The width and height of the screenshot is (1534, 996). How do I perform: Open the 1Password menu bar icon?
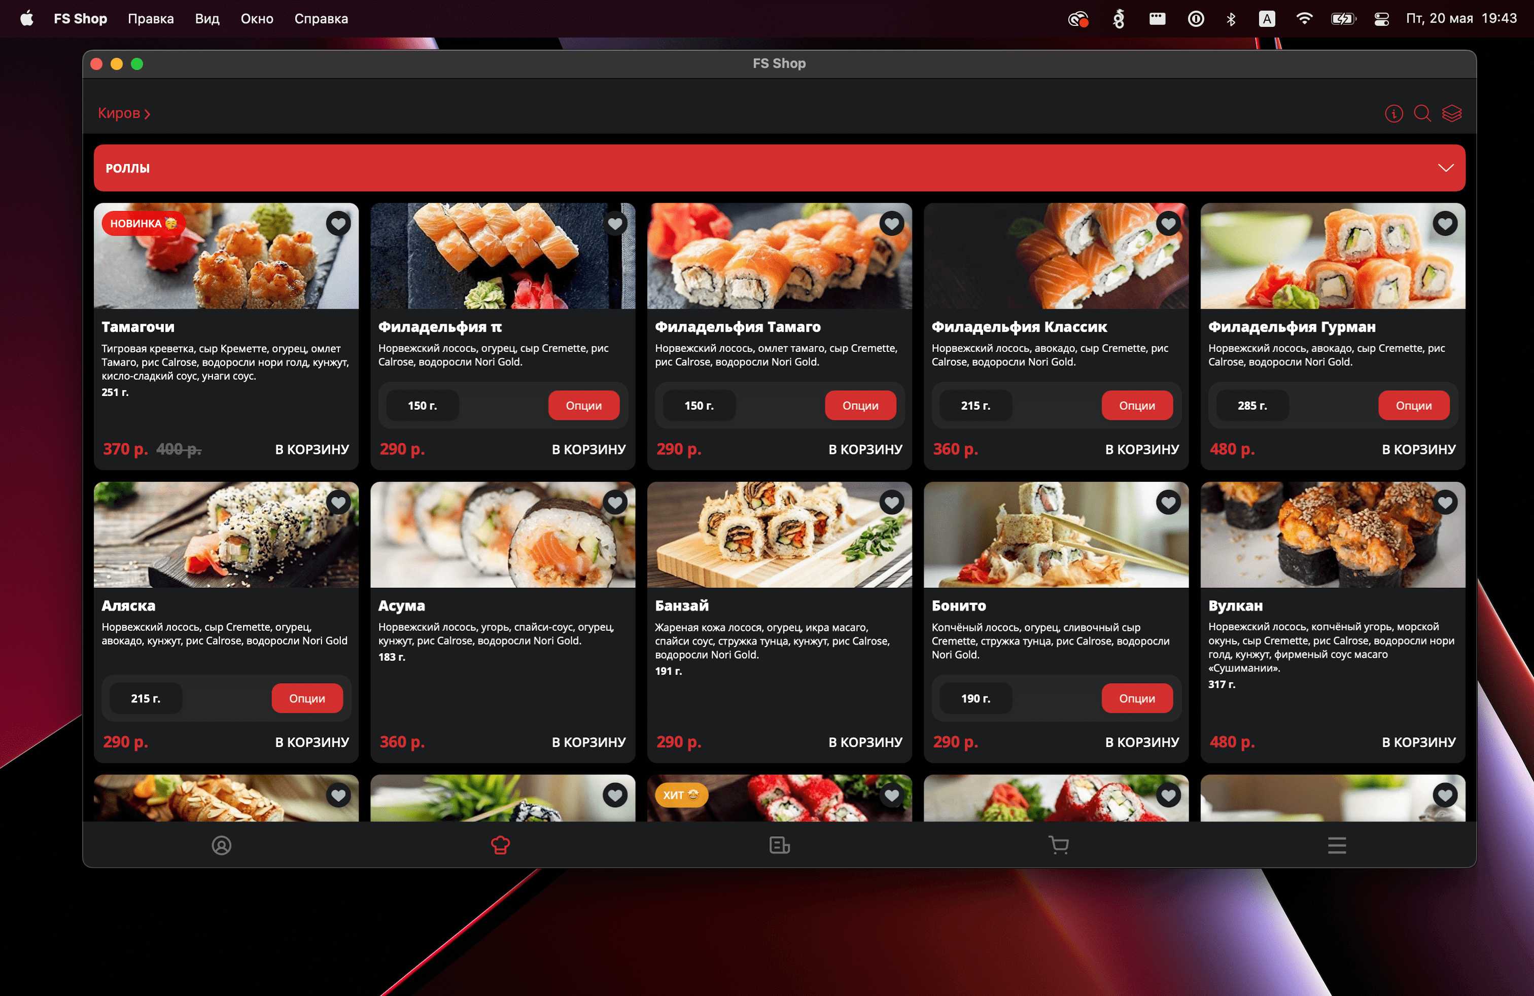[x=1196, y=19]
